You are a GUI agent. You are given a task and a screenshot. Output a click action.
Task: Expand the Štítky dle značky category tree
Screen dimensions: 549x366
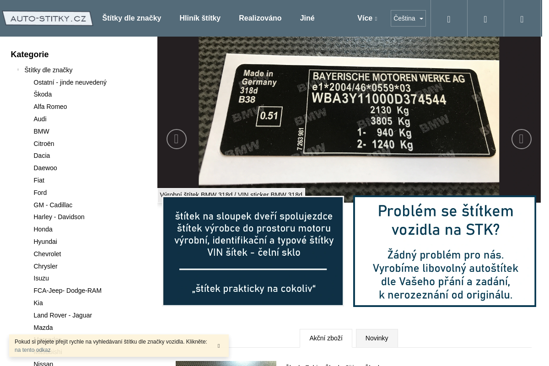18,70
